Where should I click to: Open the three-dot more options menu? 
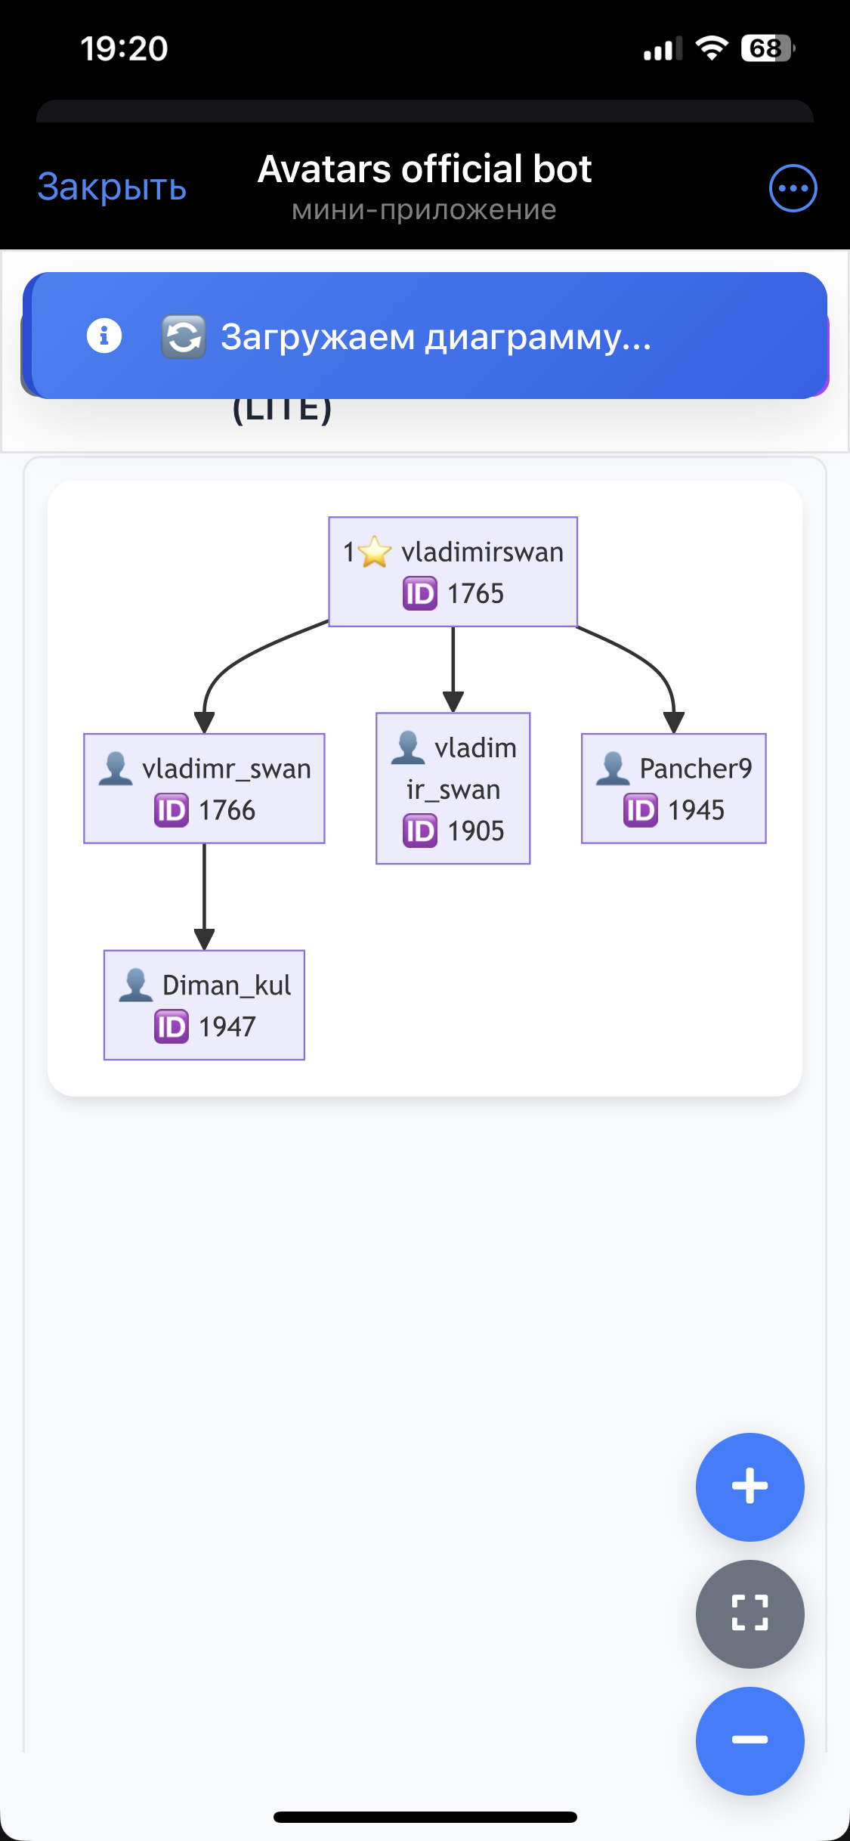click(x=793, y=188)
